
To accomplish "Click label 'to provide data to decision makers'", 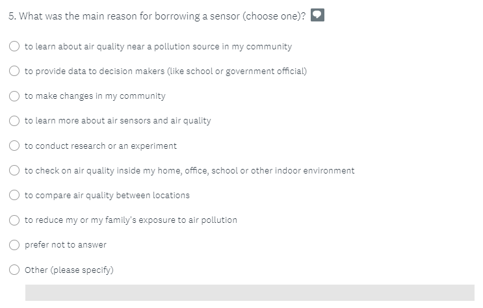I will click(x=166, y=71).
